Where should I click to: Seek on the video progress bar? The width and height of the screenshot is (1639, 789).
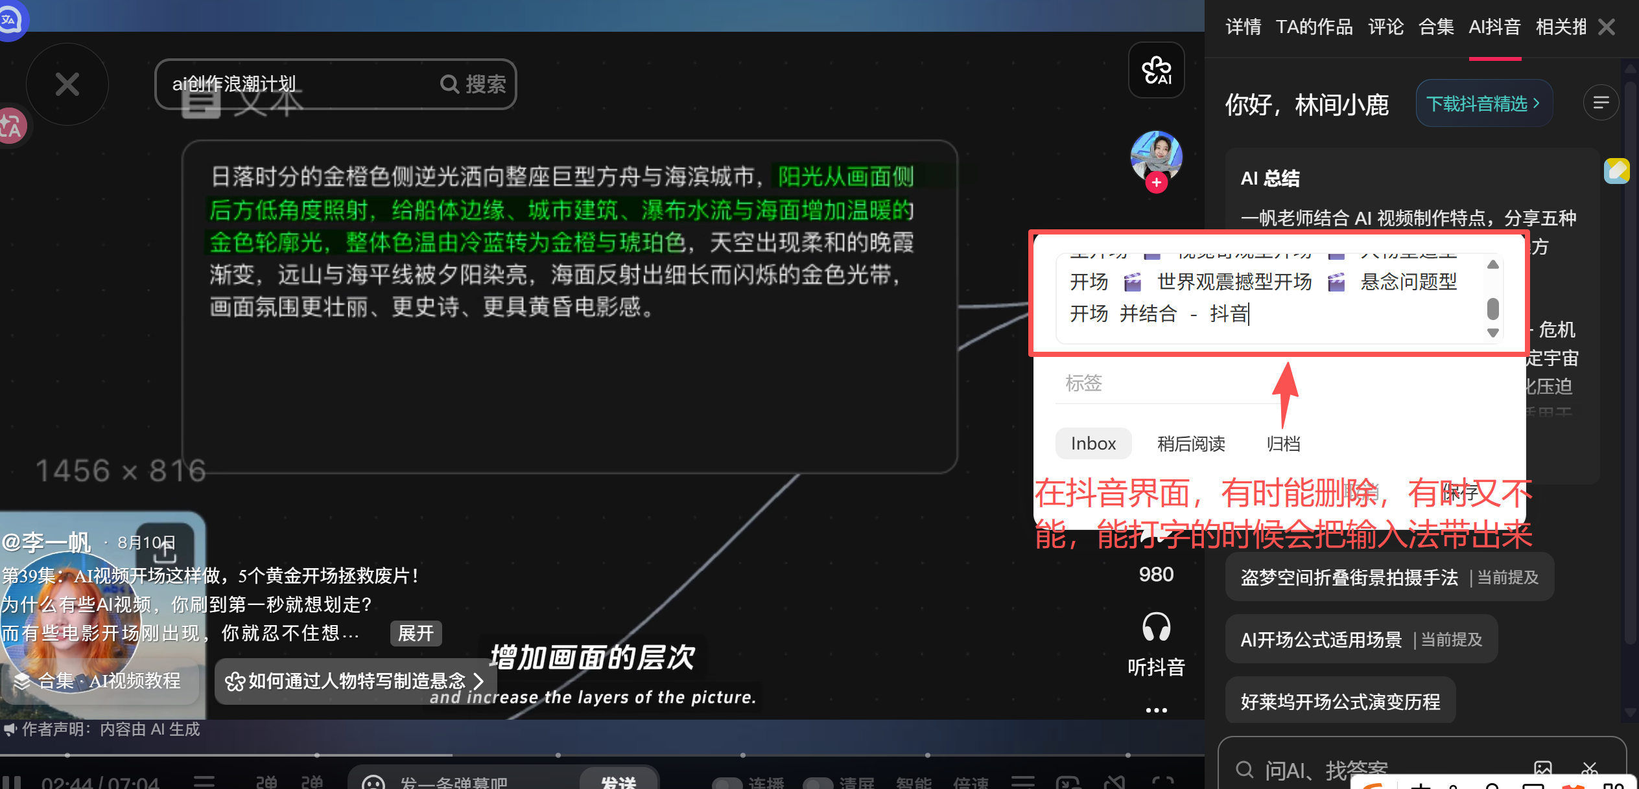tap(602, 755)
